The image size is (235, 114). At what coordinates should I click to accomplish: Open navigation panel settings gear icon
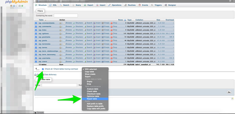(x=19, y=6)
